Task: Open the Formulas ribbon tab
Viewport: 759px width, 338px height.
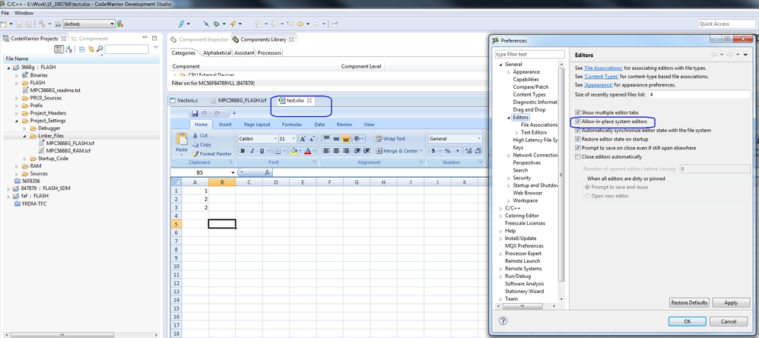Action: tap(292, 125)
